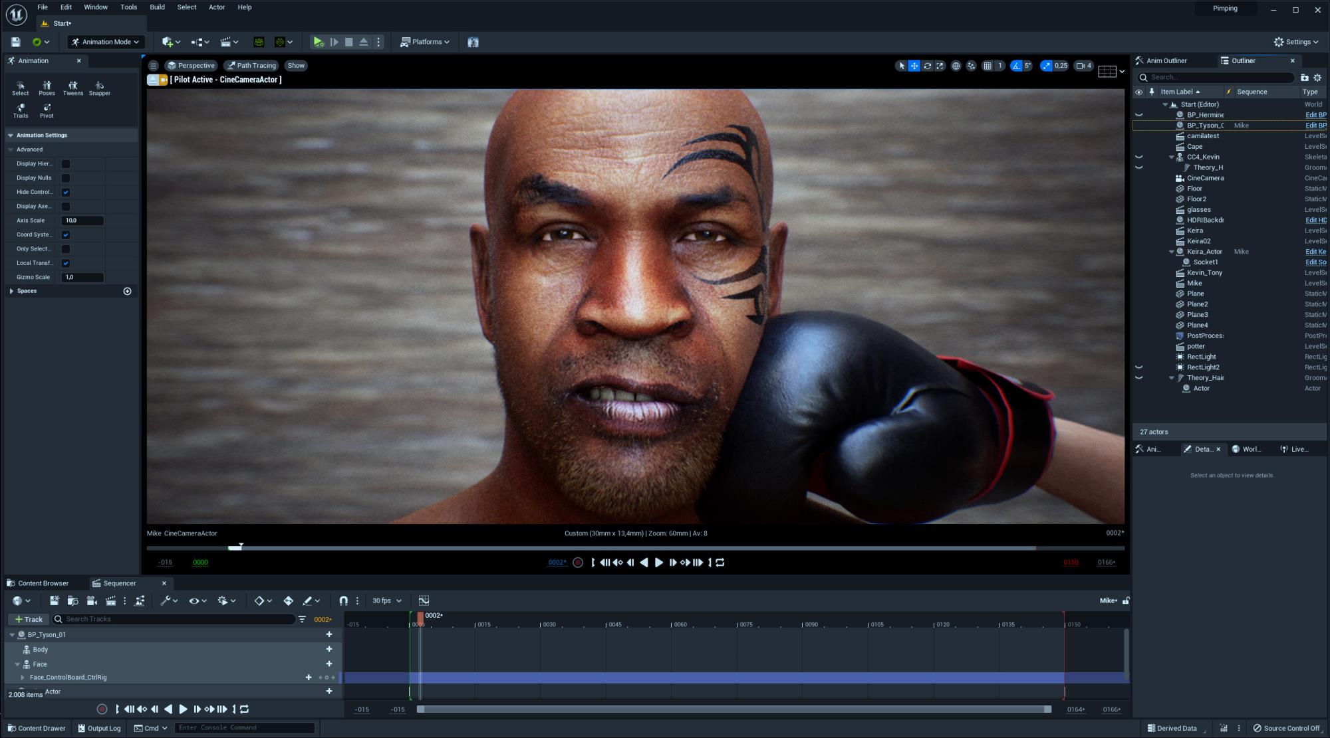Save the current level with the floppy icon
1330x738 pixels.
pos(15,42)
